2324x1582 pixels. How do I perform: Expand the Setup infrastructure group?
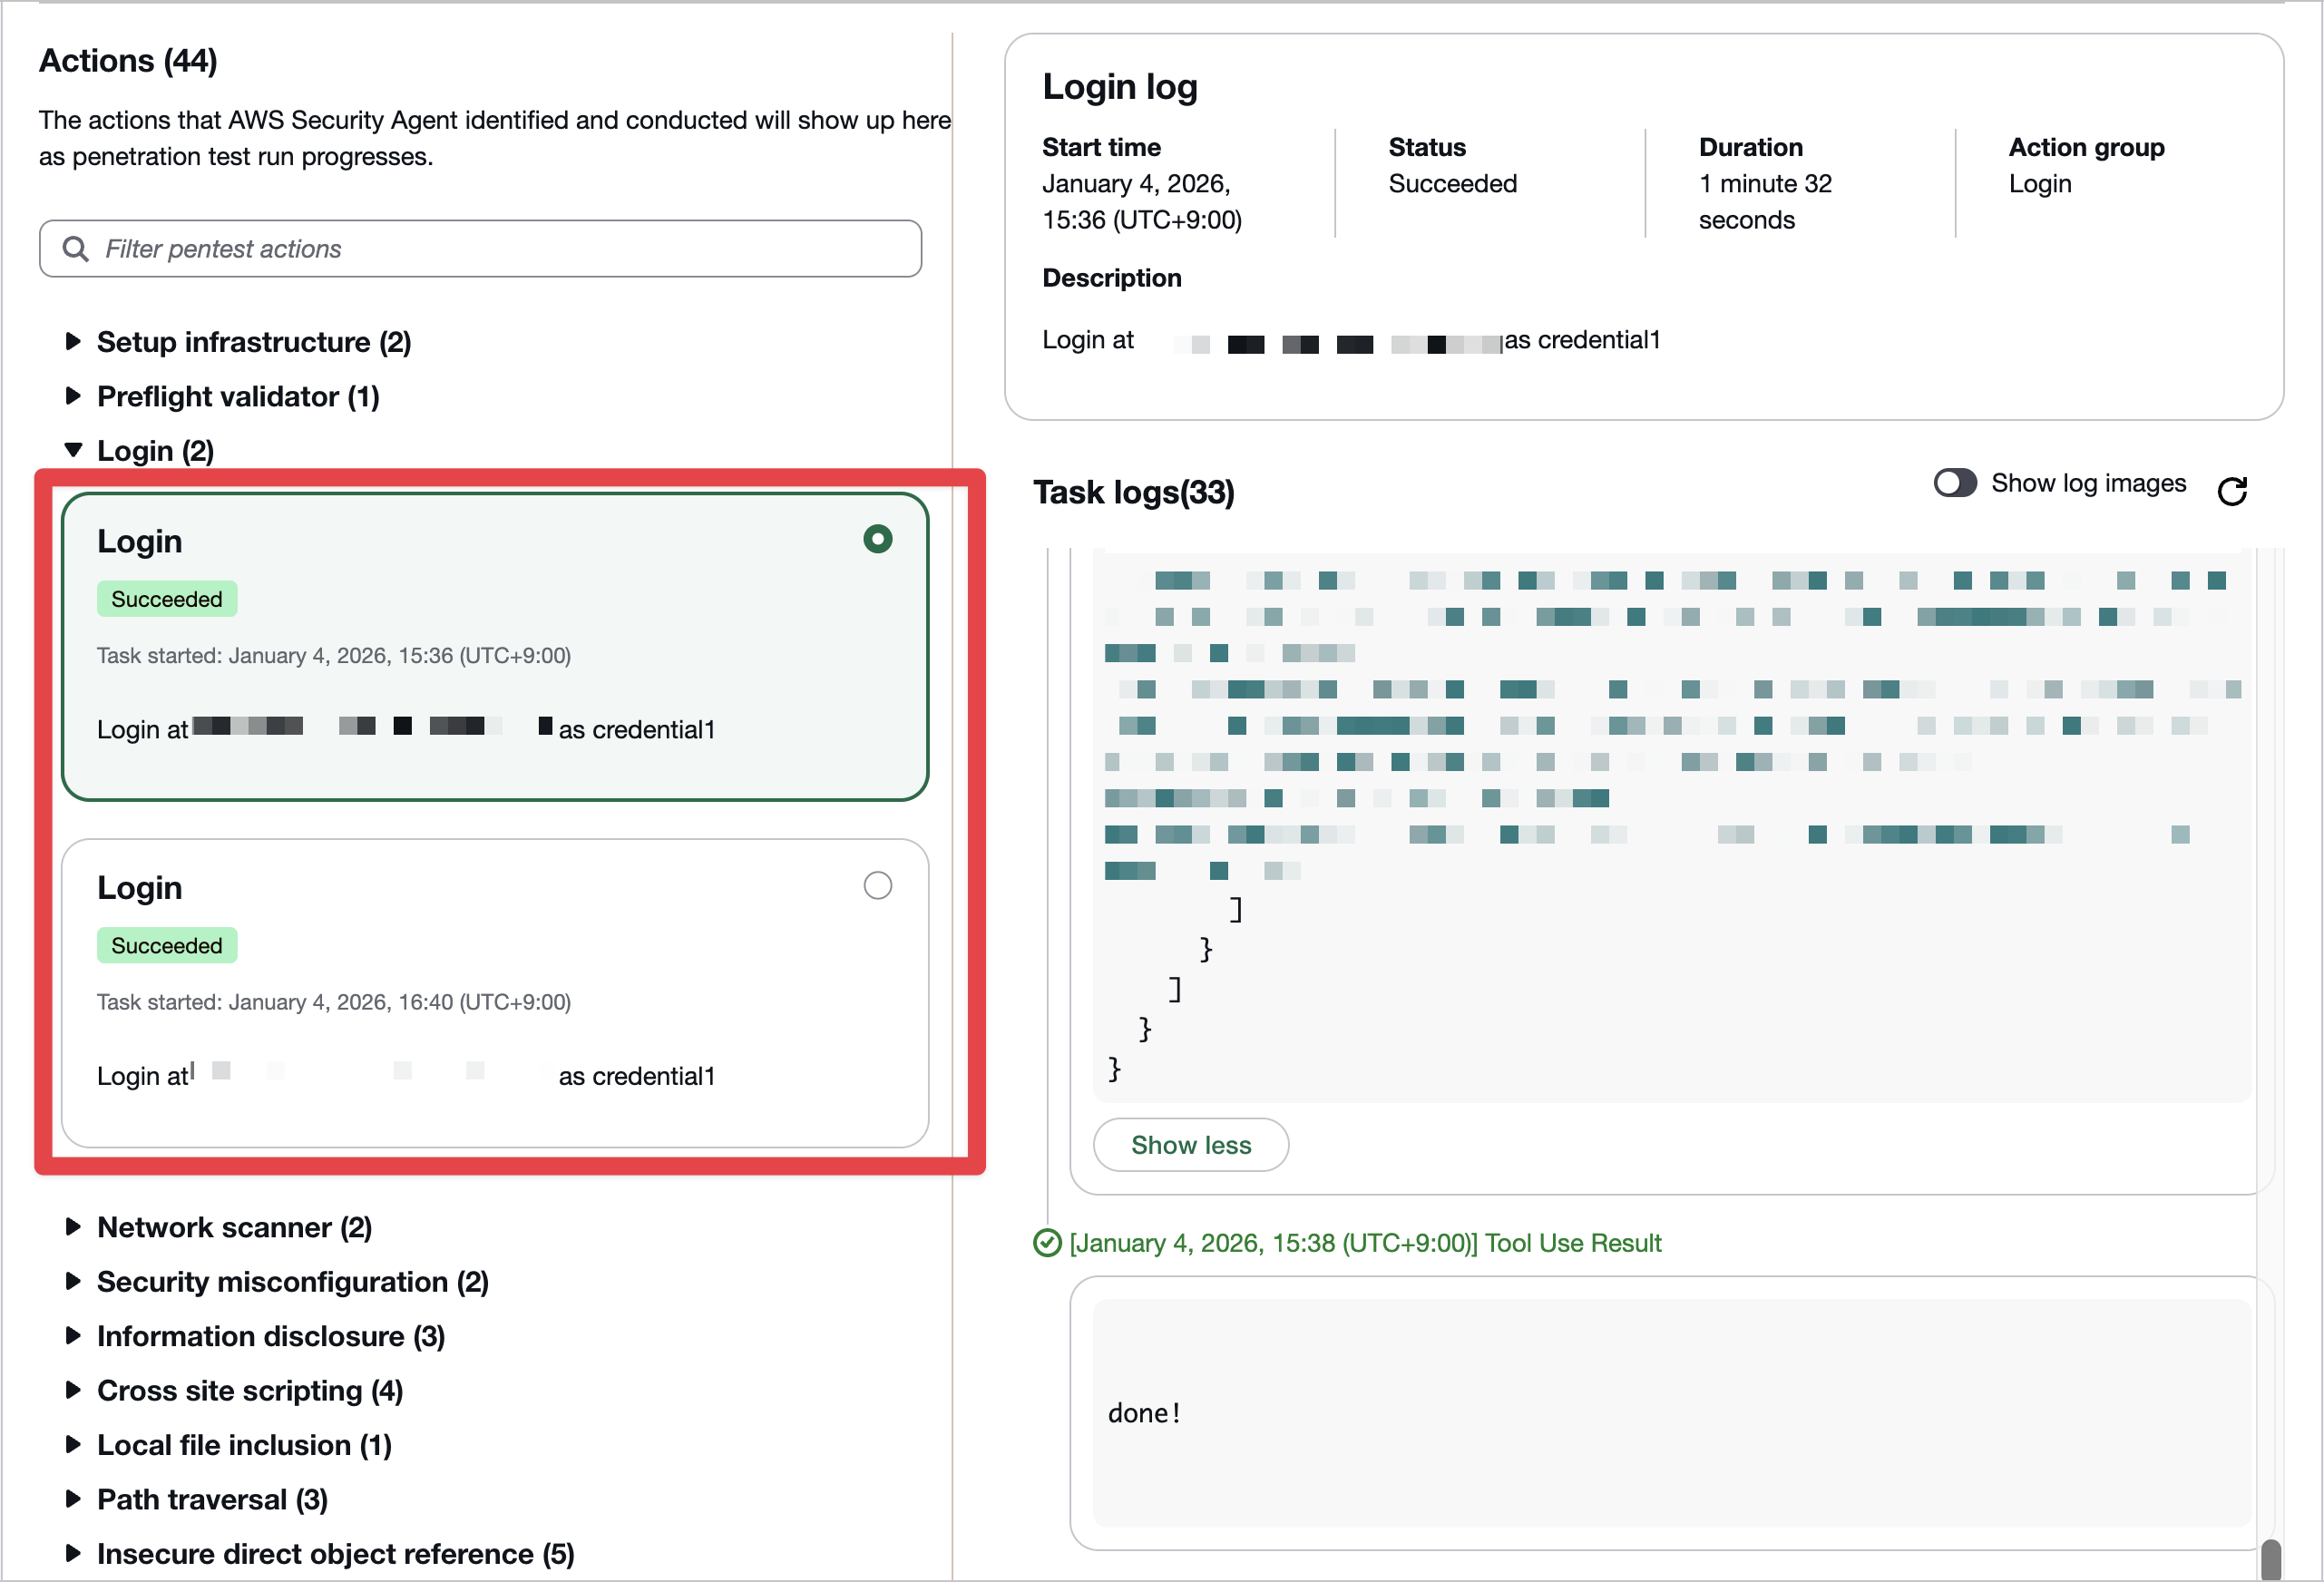pos(73,342)
